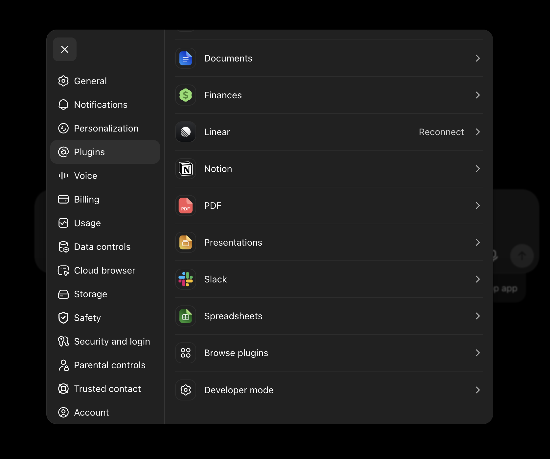Click the Security and login key icon

pos(63,341)
